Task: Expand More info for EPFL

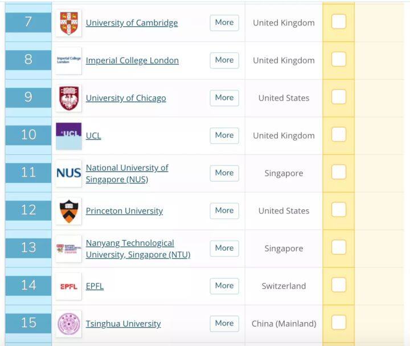Action: click(x=224, y=286)
